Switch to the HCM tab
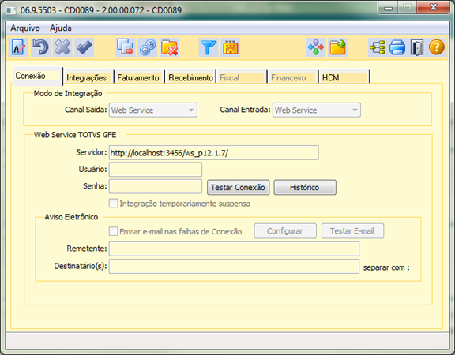This screenshot has height=355, width=455. (344, 77)
